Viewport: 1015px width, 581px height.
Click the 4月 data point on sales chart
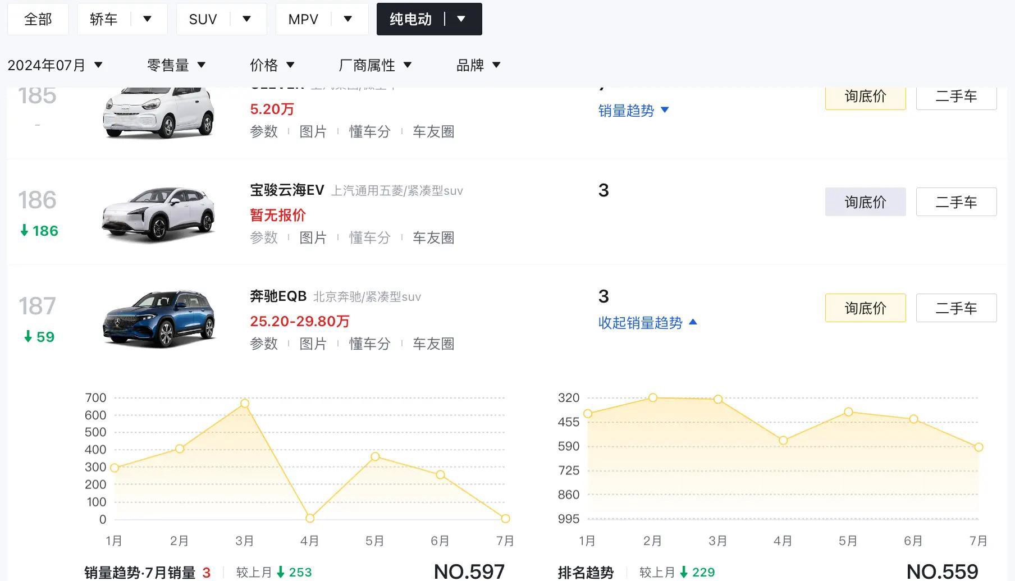pos(310,518)
